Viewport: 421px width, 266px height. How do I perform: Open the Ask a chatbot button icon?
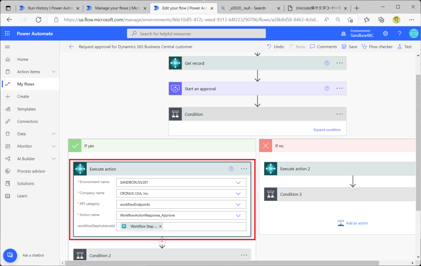point(10,255)
